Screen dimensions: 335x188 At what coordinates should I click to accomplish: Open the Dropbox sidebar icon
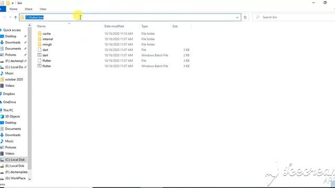pyautogui.click(x=1, y=94)
